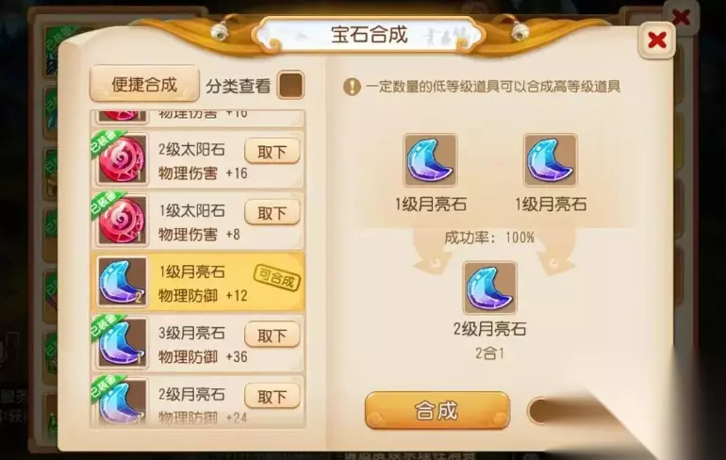This screenshot has height=460, width=726.
Task: Click the orange 合成 button
Action: point(437,410)
